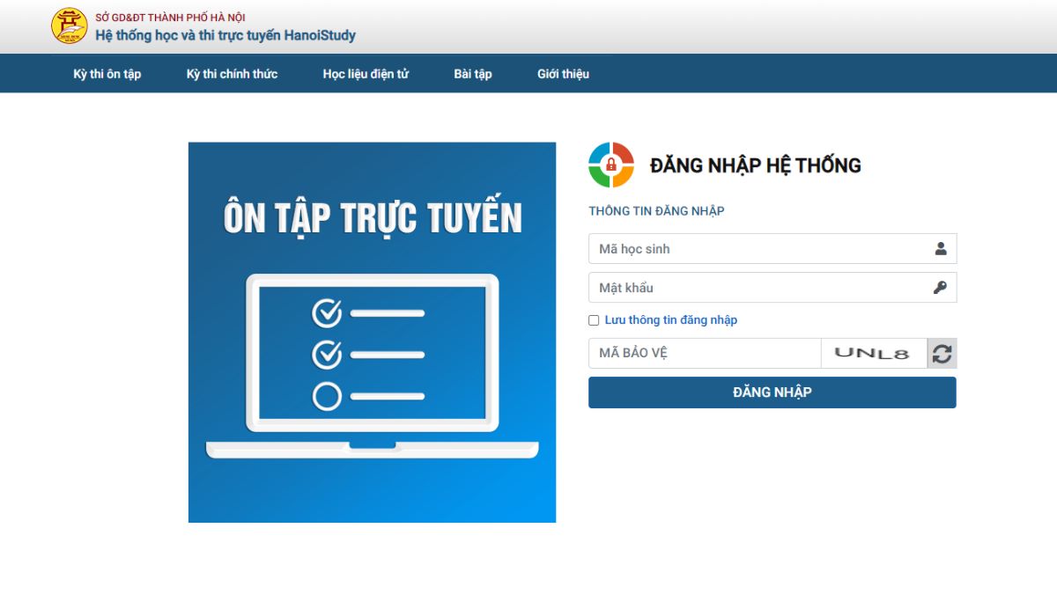Switch to 'Kỳ thi chính thức' section
This screenshot has width=1057, height=594.
pyautogui.click(x=231, y=74)
